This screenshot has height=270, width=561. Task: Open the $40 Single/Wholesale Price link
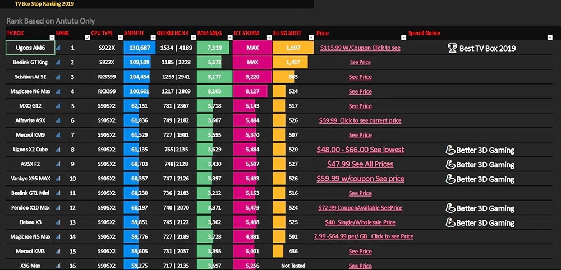[x=360, y=222]
